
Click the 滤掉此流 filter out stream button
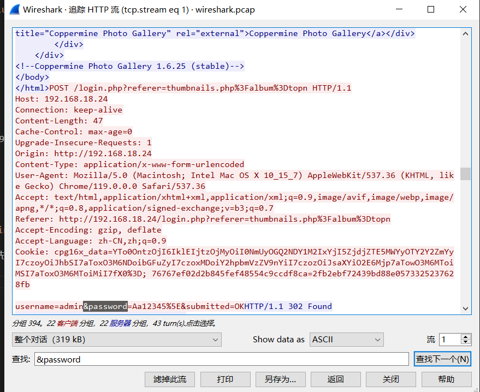[x=170, y=379]
